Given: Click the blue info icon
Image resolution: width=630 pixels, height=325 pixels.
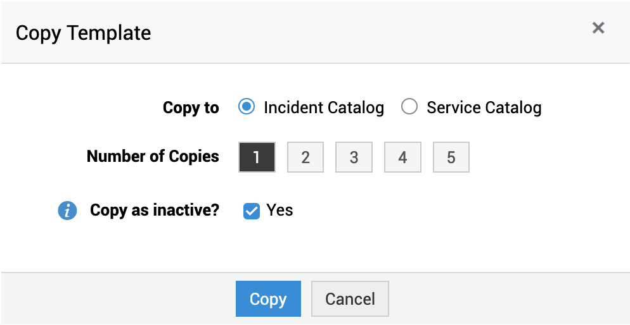Looking at the screenshot, I should (67, 211).
